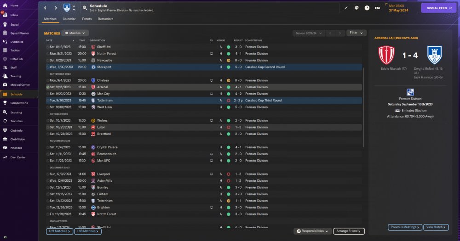Click the Arrange Friendly button
This screenshot has width=460, height=241.
(349, 231)
